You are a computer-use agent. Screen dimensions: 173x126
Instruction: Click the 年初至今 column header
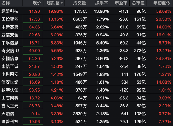point(163,3)
